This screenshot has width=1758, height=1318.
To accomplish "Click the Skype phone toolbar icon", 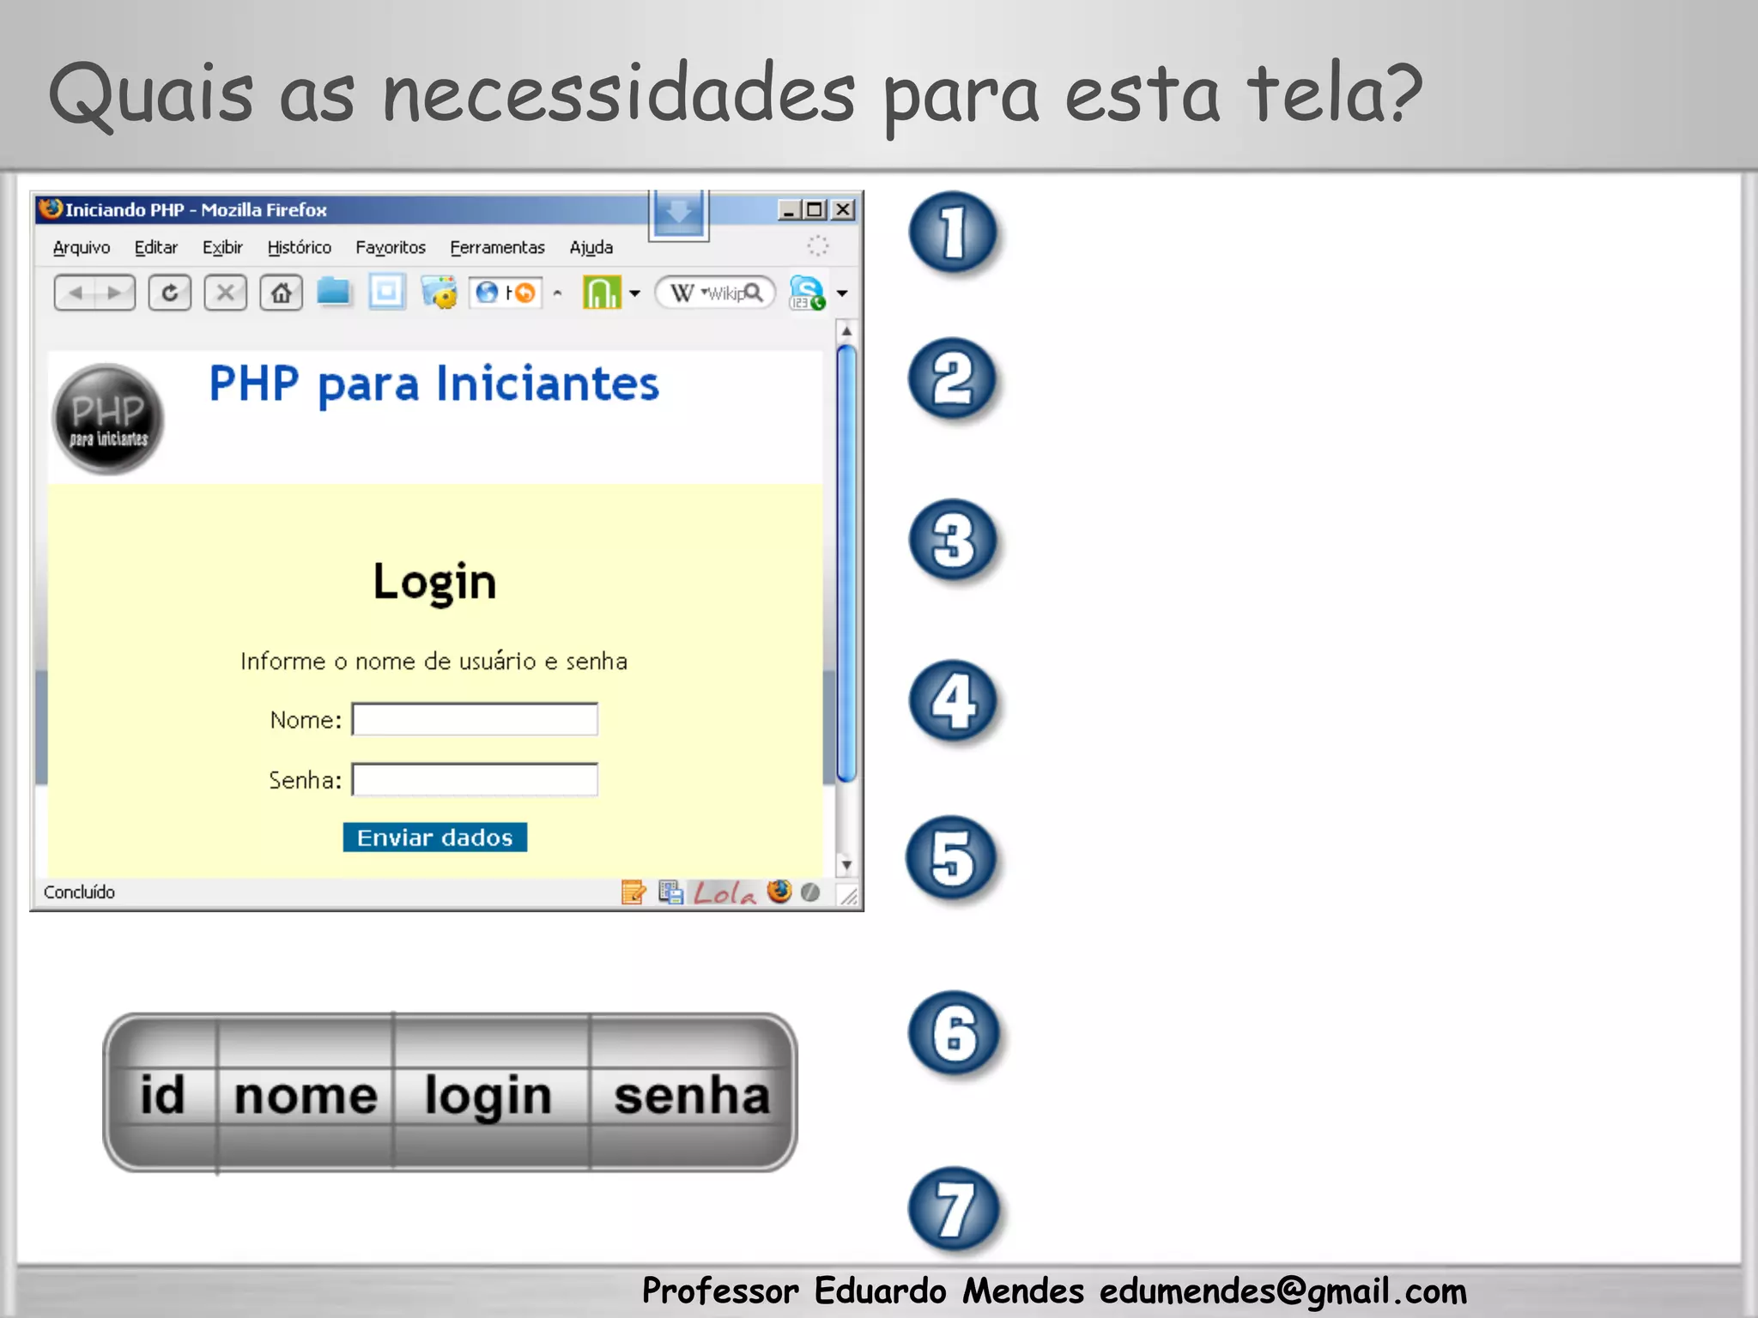I will pos(807,293).
